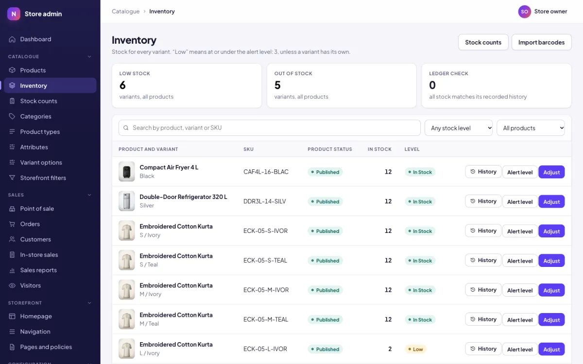Open Stock counts in the sidebar
The height and width of the screenshot is (364, 583).
pyautogui.click(x=50, y=101)
